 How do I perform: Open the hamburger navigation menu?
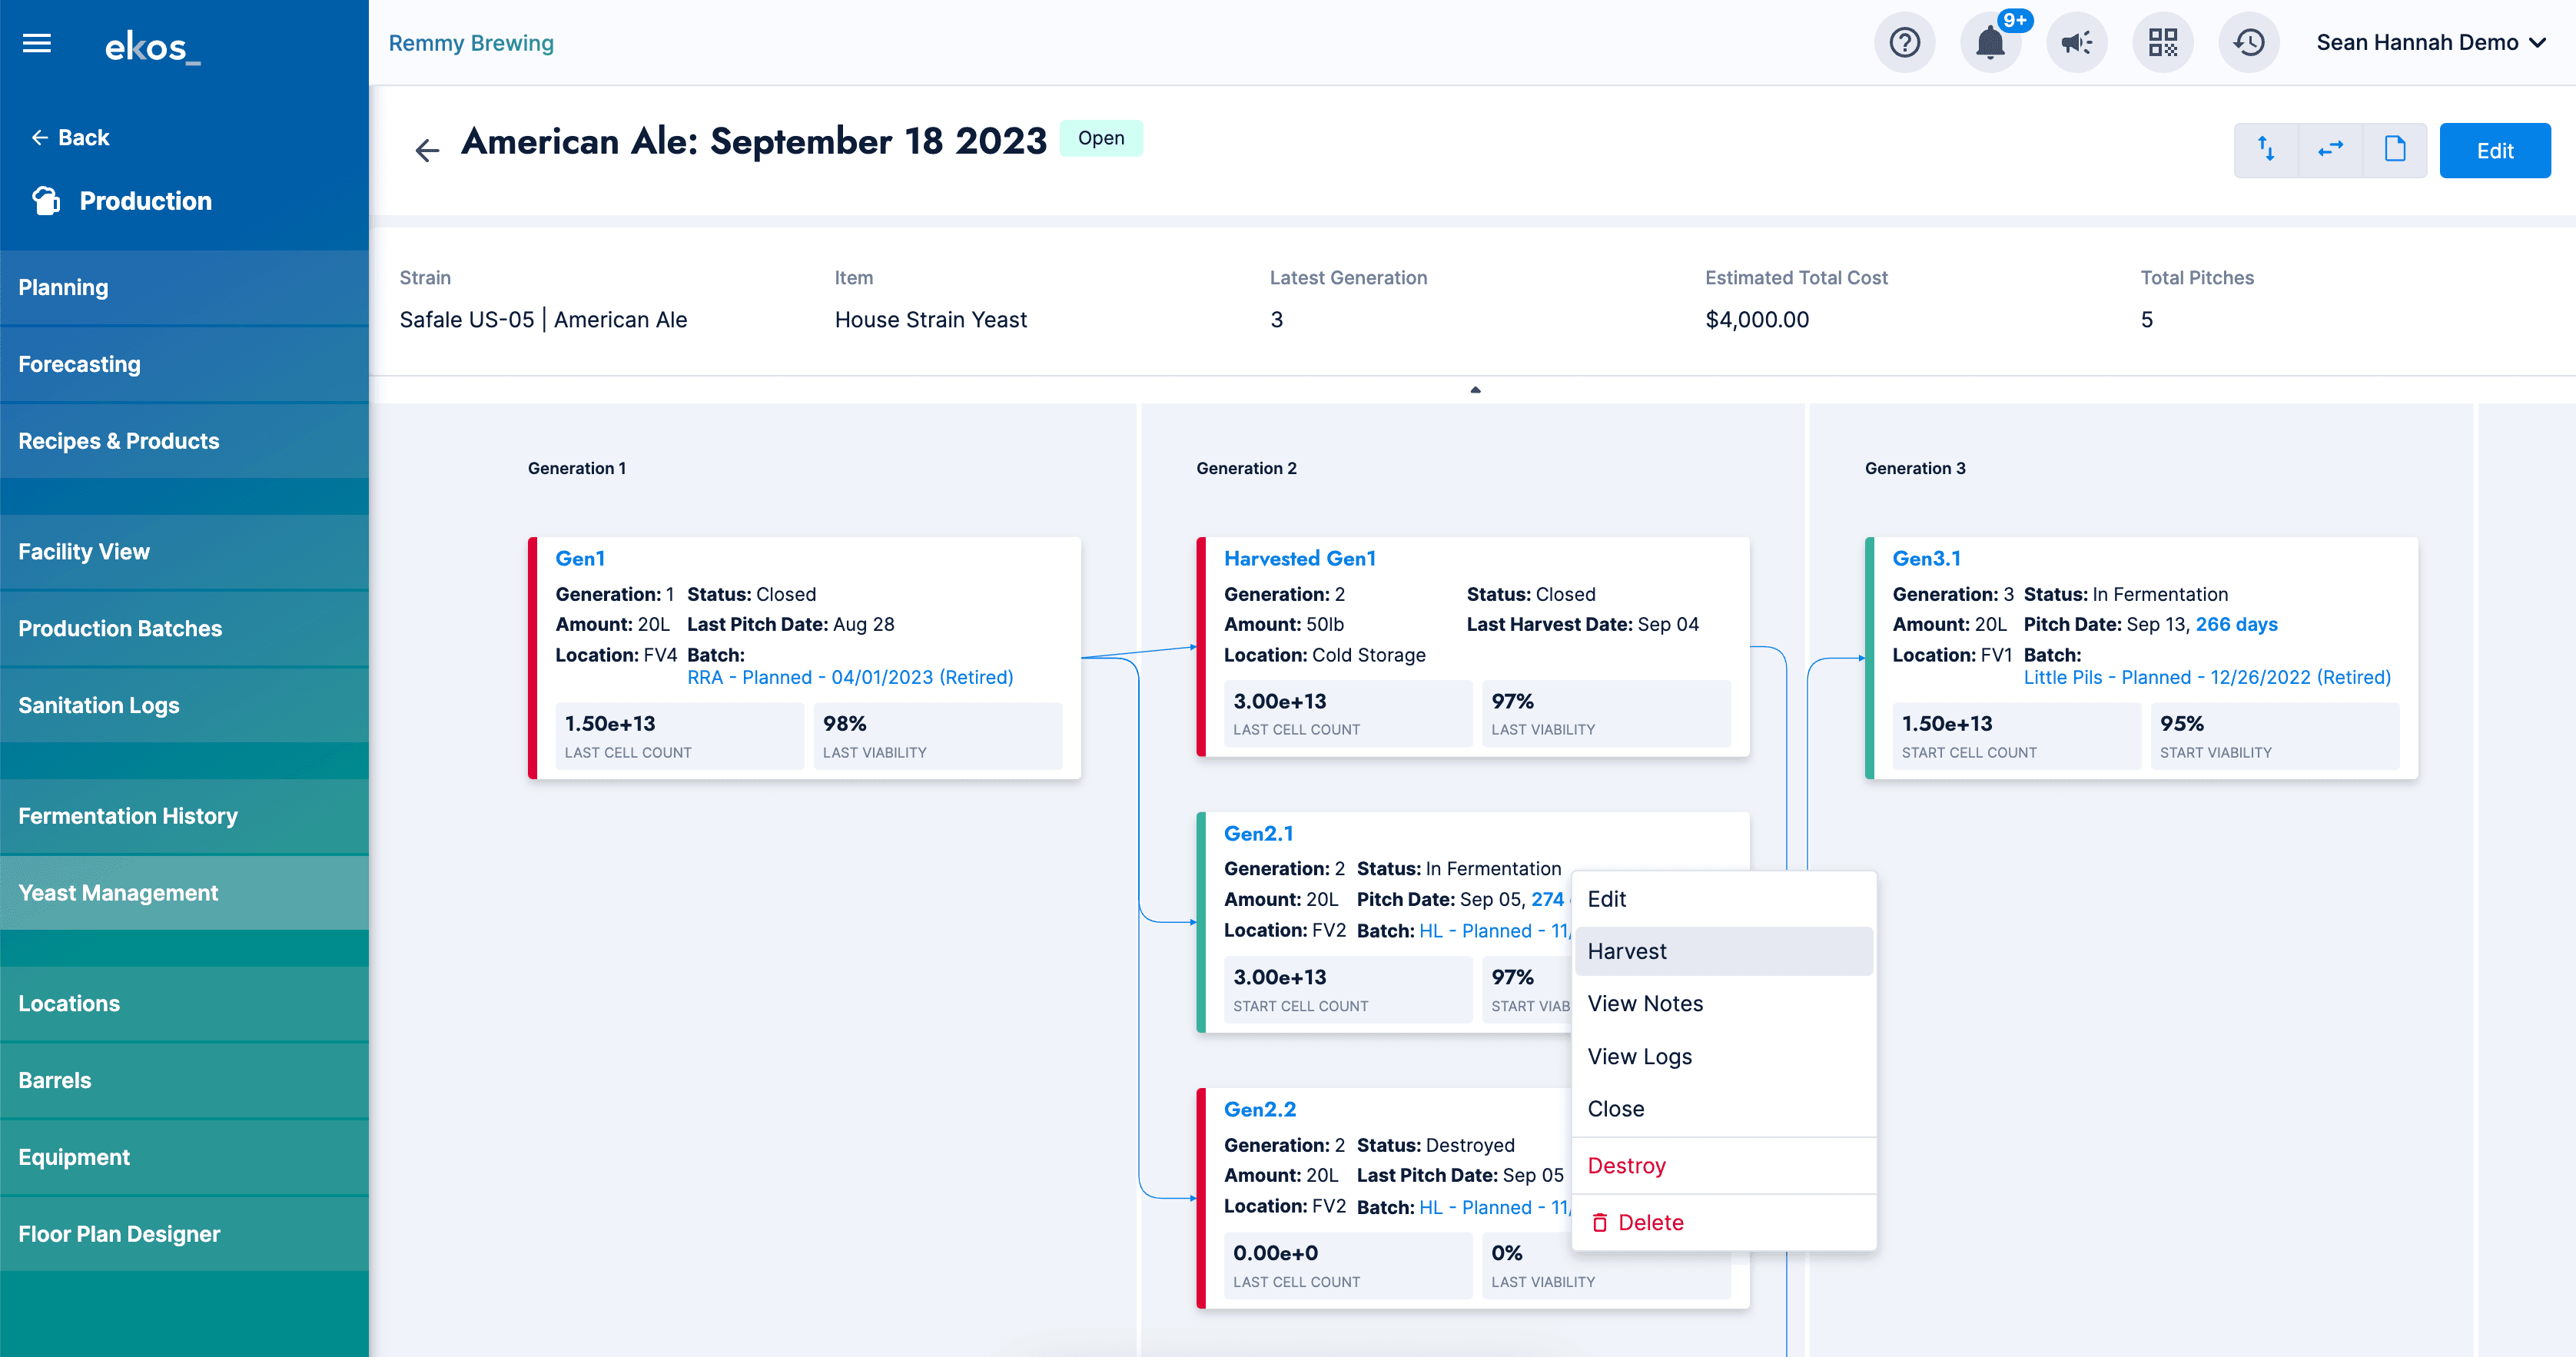pos(37,43)
